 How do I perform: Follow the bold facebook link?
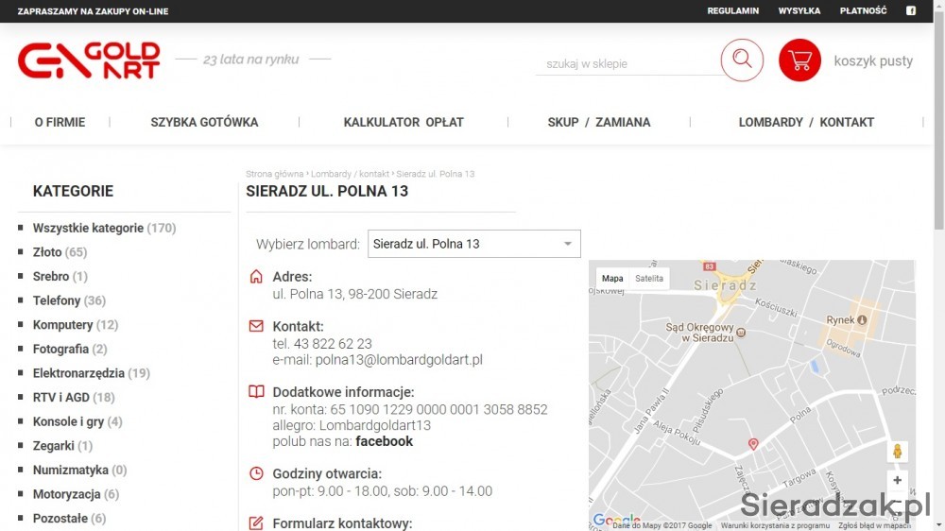(x=384, y=441)
